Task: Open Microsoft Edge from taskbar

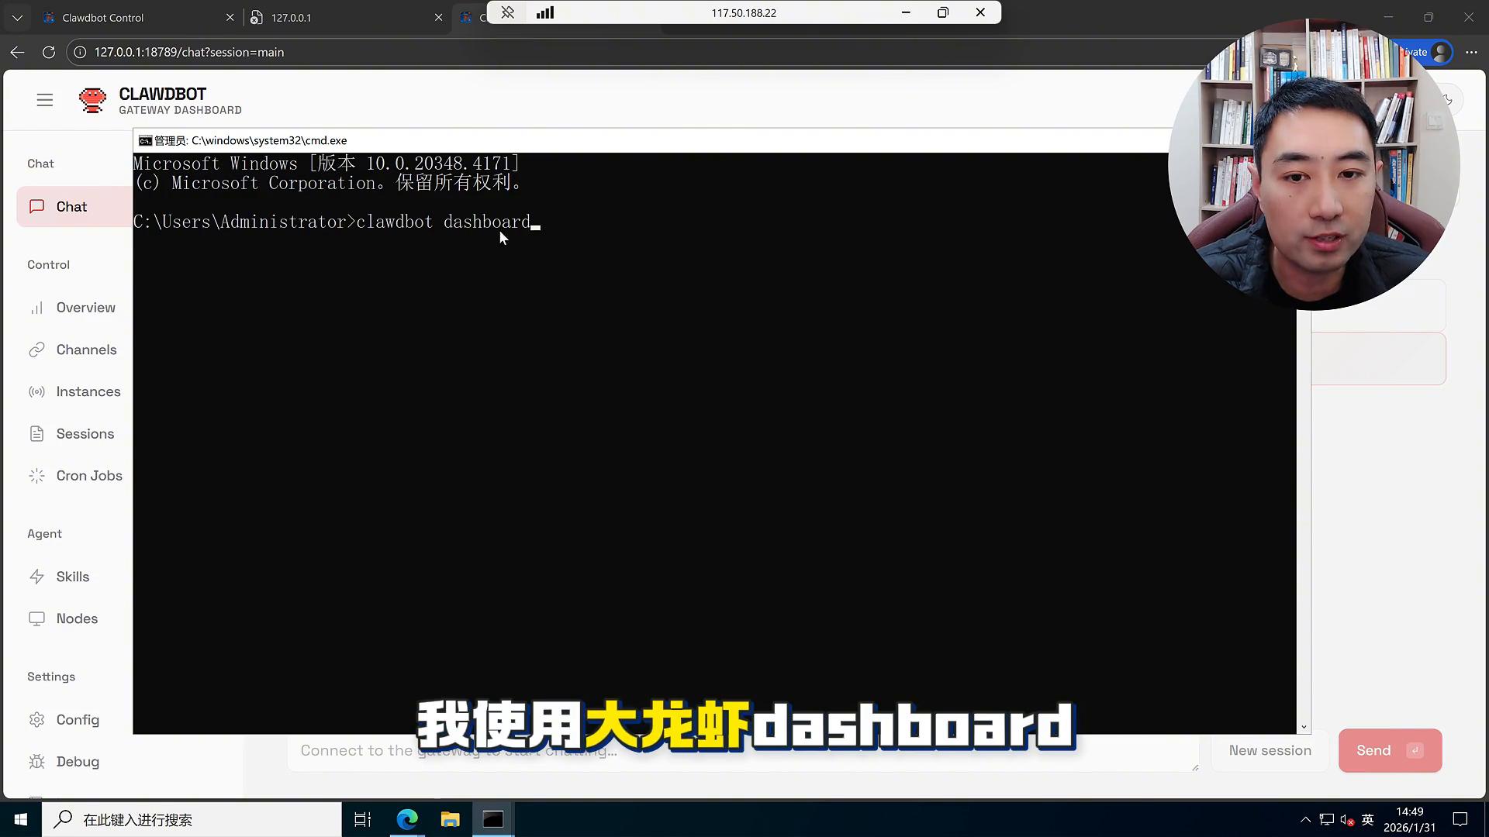Action: (x=407, y=819)
